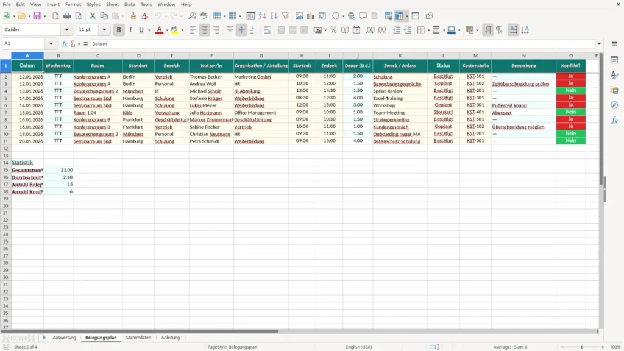Screen dimensions: 624x351
Task: Open the Special Character omega dropdown arrow
Action: coord(343,16)
